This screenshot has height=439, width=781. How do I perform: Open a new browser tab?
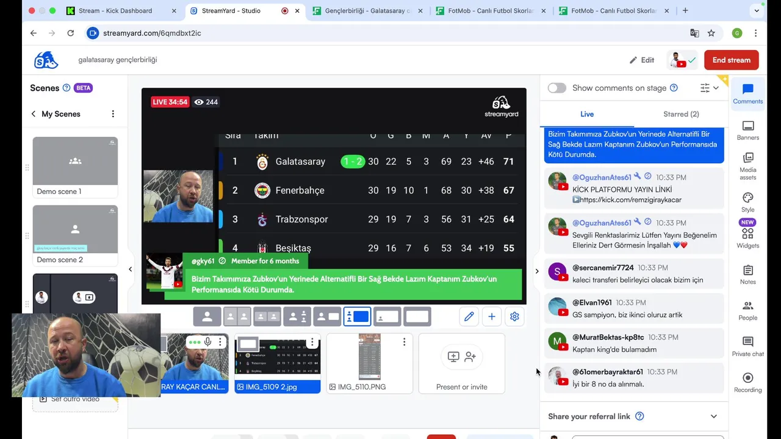pos(685,10)
